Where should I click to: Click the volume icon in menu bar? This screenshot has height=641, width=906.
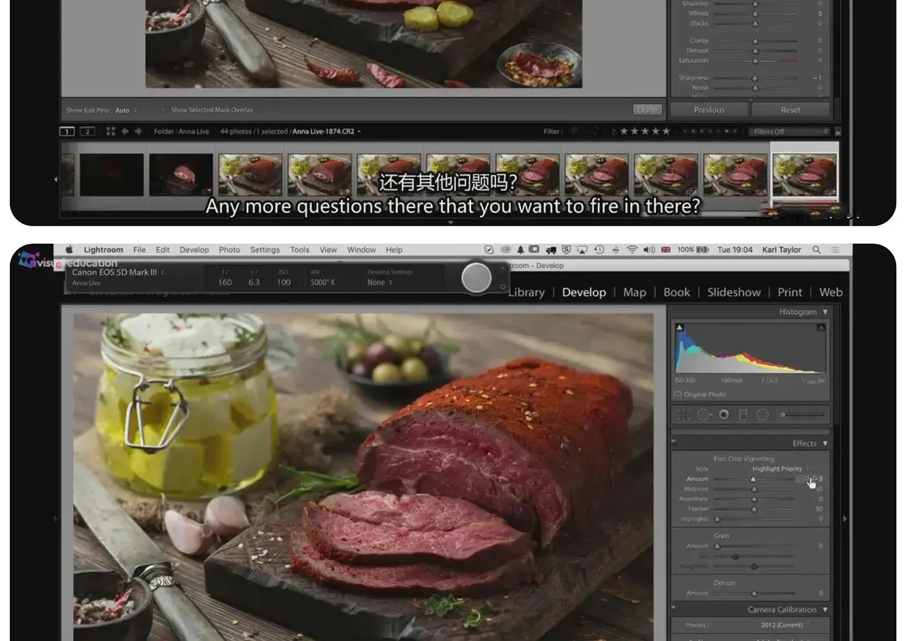(649, 250)
